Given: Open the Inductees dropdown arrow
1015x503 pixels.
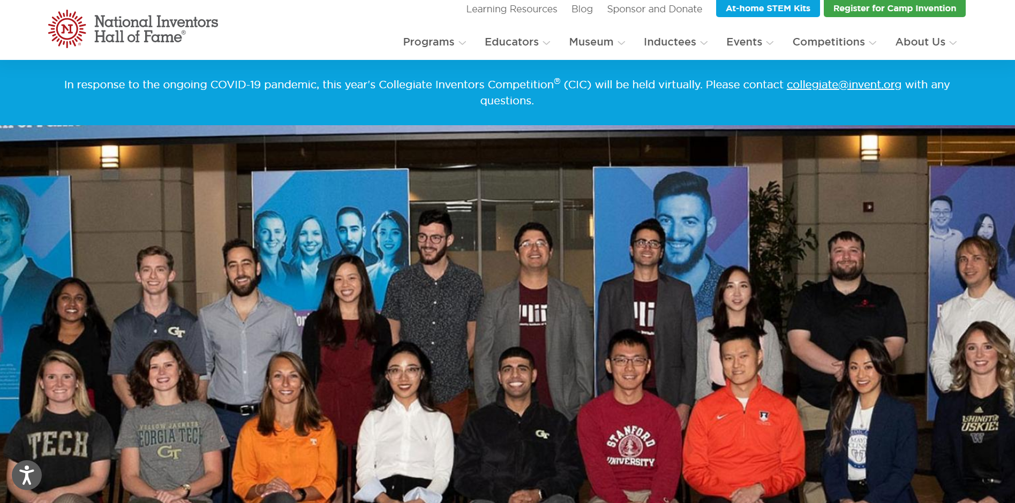Looking at the screenshot, I should [x=704, y=43].
